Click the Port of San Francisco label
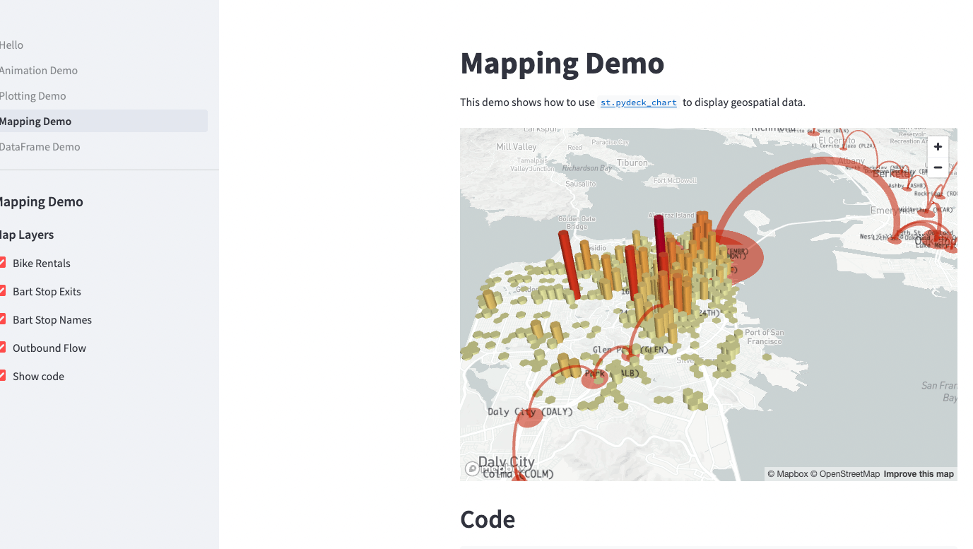Screen dimensions: 973x549 764,337
